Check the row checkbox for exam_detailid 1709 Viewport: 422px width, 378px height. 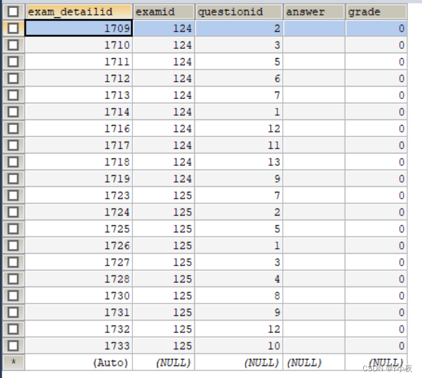pos(13,28)
